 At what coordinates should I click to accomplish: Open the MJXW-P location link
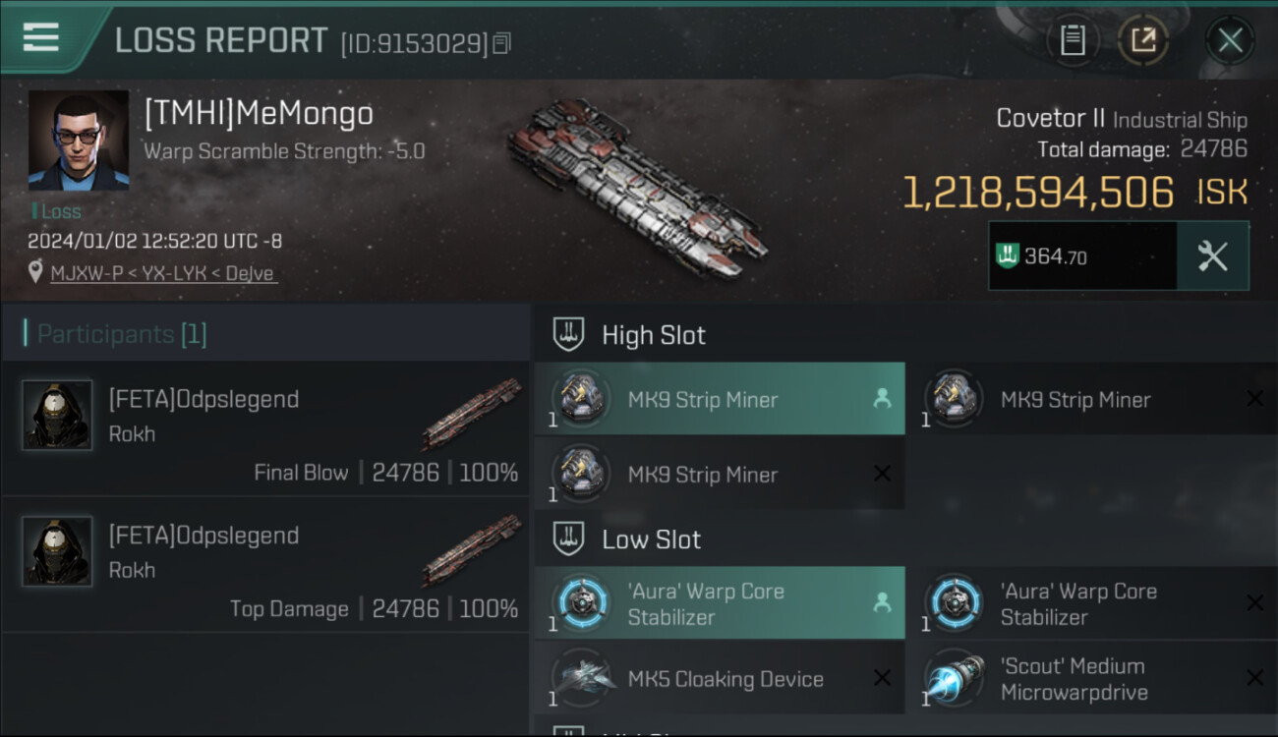(x=164, y=273)
